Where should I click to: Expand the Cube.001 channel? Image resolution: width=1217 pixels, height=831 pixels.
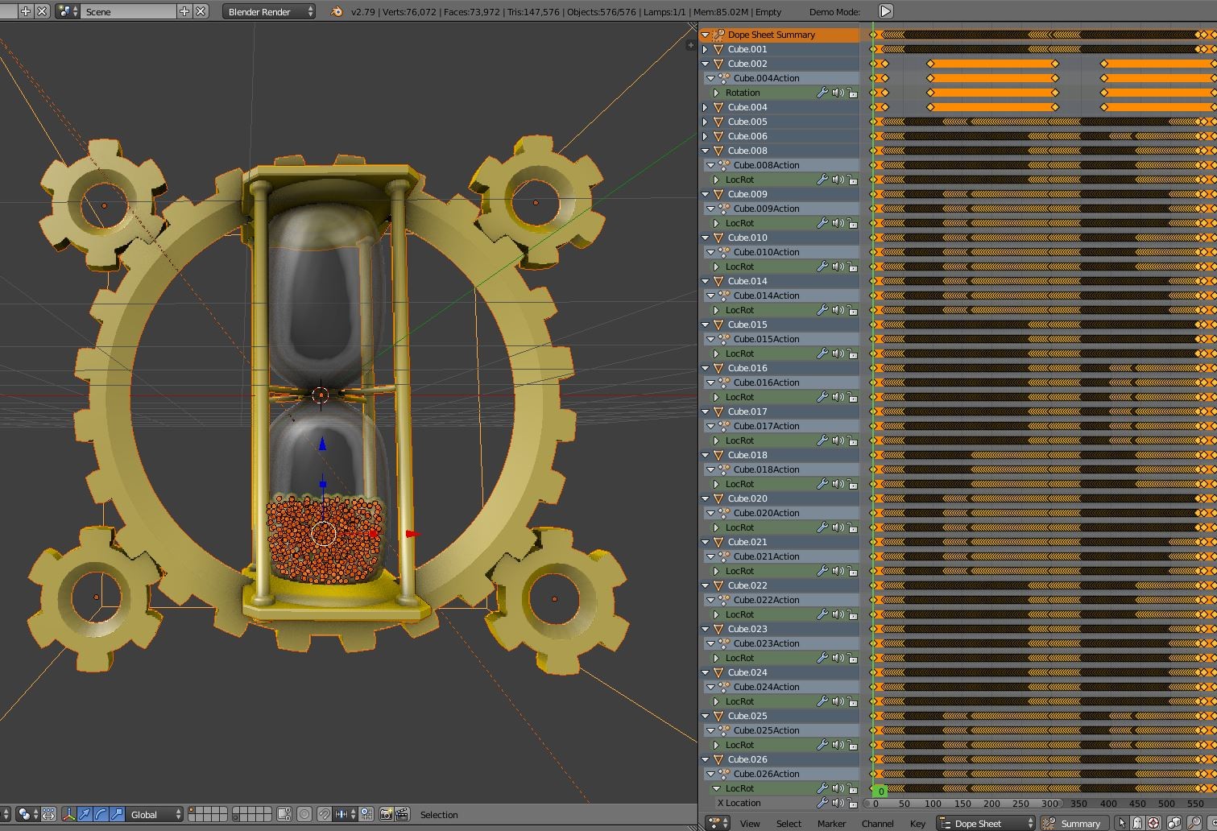[x=706, y=49]
